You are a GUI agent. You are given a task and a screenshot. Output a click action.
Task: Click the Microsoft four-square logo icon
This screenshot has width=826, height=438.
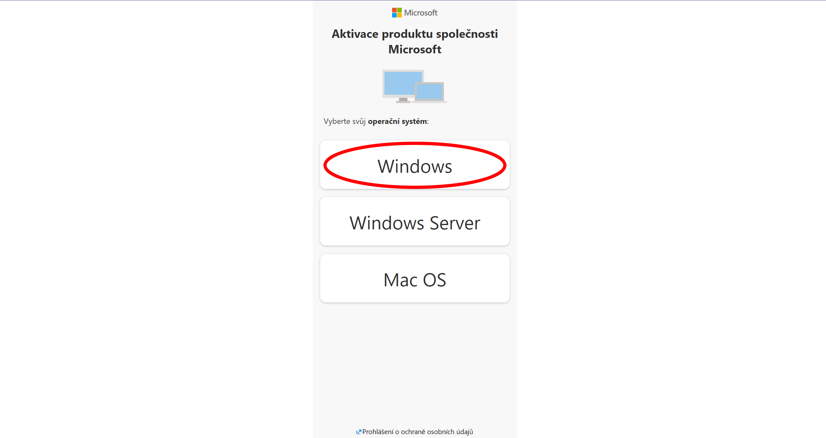[397, 13]
